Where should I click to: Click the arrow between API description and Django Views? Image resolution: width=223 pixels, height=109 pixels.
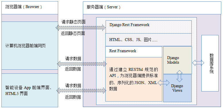pos(163,83)
